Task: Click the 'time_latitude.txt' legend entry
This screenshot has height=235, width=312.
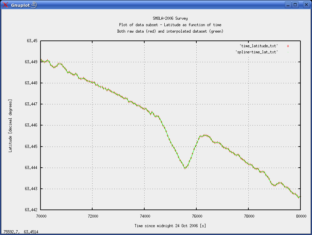Action: 259,46
